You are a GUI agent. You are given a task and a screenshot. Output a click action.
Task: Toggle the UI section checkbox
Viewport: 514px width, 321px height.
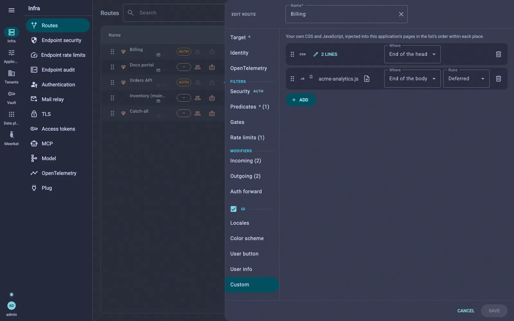click(234, 209)
